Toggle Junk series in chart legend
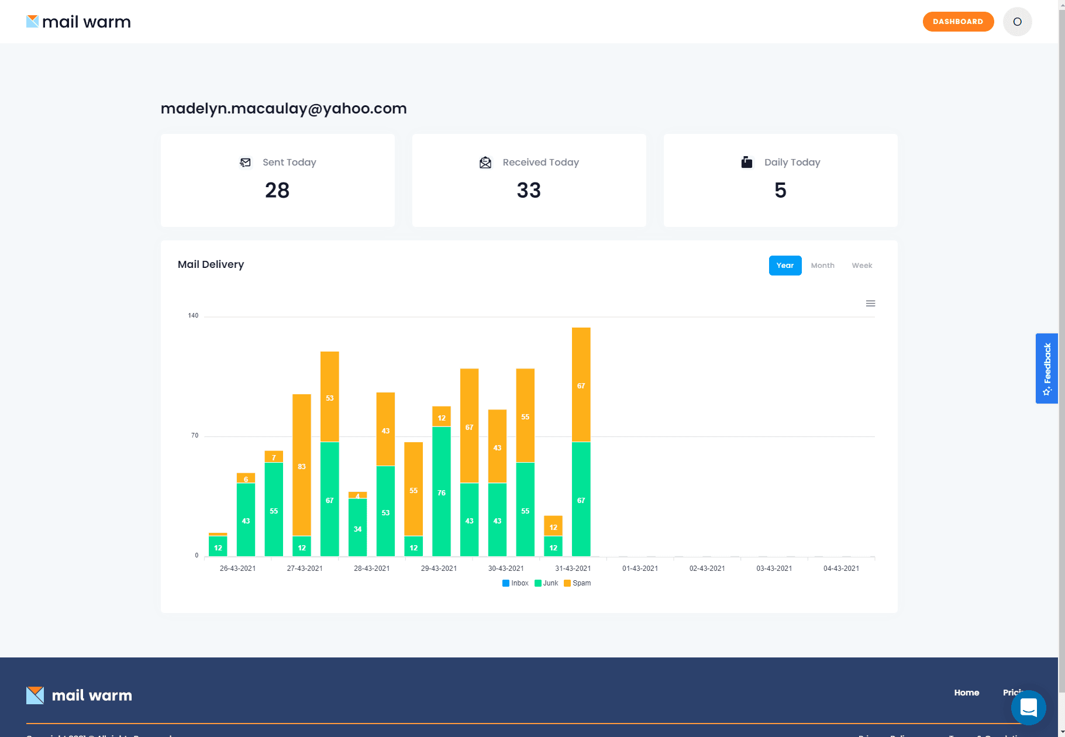This screenshot has width=1065, height=737. (547, 583)
